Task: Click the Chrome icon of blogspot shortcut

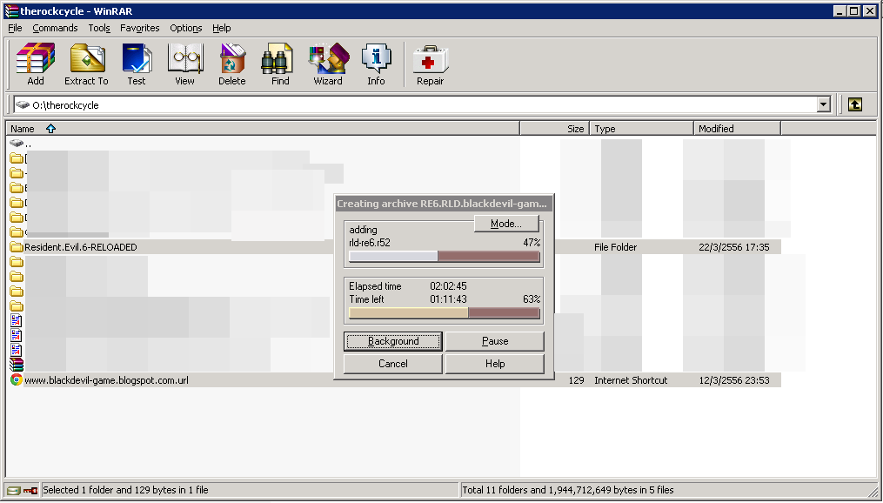Action: point(17,380)
